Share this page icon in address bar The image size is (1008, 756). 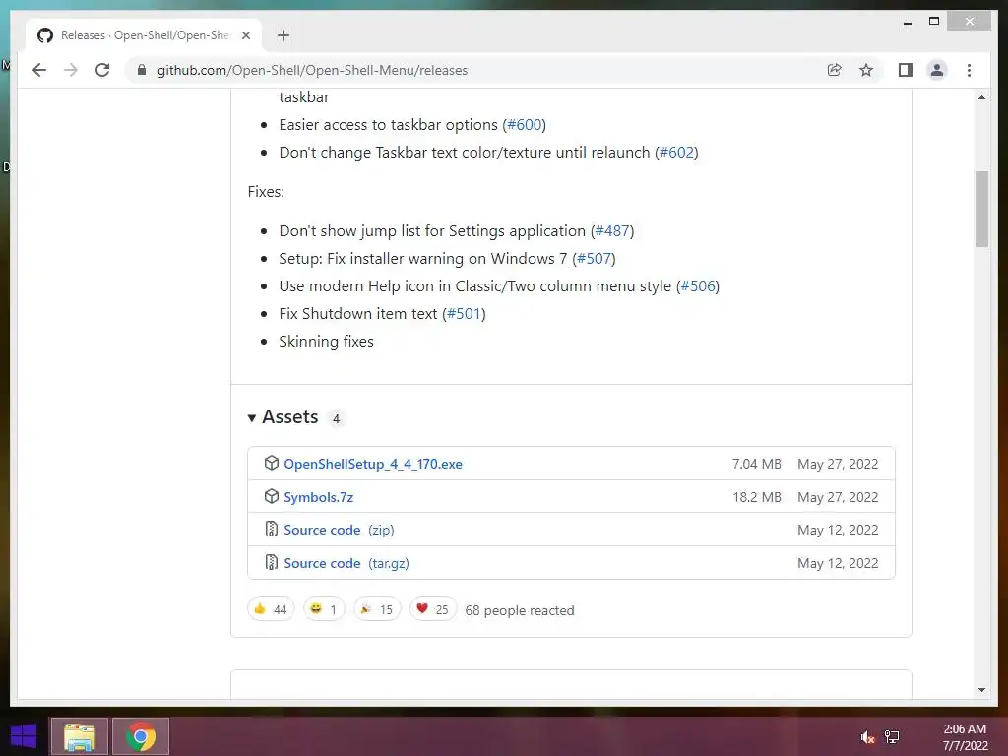click(x=835, y=70)
